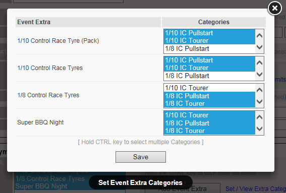Select 1/10 IC Tourer for 1/10 Control Race Tyres
The image size is (286, 193).
coord(209,68)
